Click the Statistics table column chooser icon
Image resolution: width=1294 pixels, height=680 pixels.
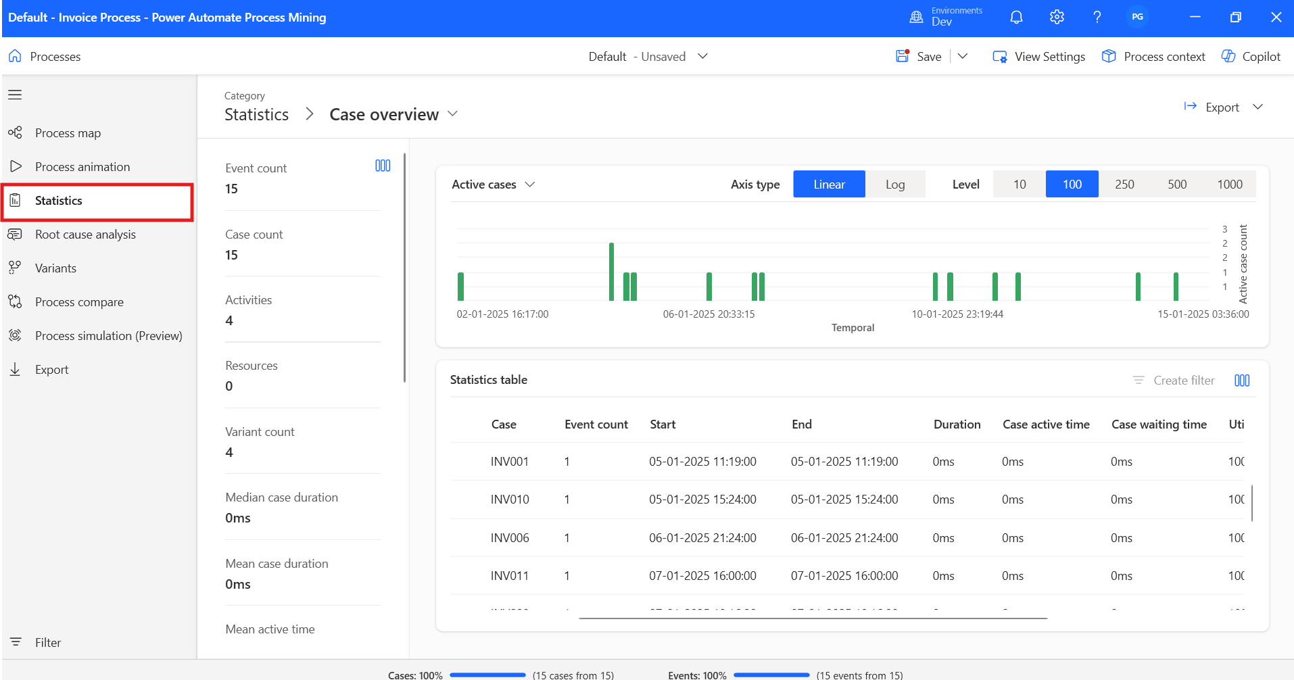pos(1242,381)
